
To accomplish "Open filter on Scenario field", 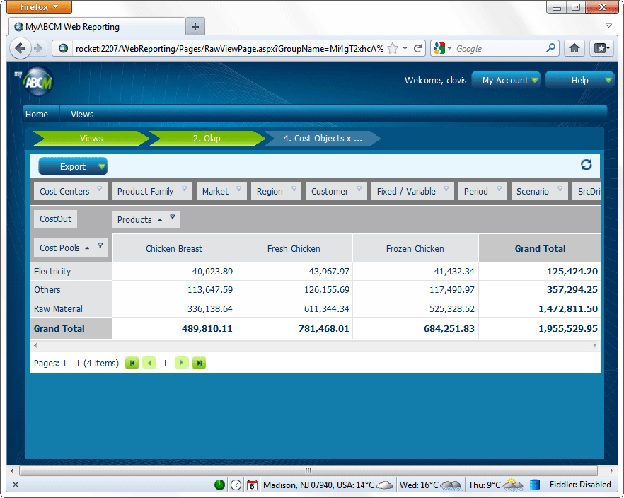I will click(560, 189).
